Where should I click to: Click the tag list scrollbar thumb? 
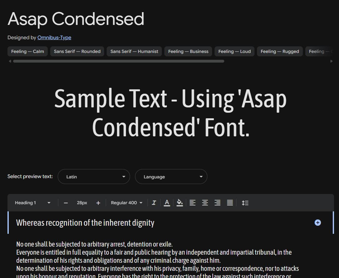pyautogui.click(x=119, y=61)
